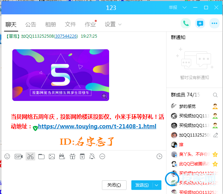Open the circled dots more-tools icon
223x194 pixels.
[102, 156]
